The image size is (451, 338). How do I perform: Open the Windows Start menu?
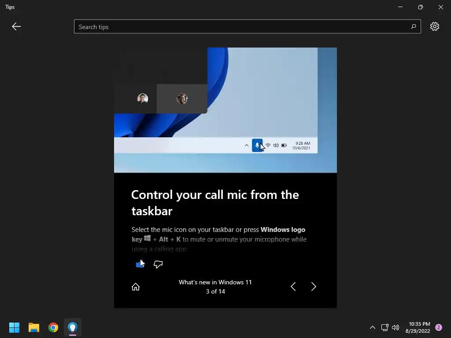tap(14, 327)
